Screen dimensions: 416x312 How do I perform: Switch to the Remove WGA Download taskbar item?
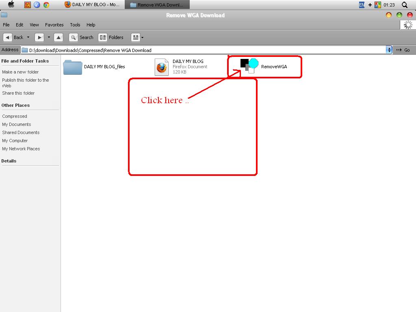[x=159, y=4]
